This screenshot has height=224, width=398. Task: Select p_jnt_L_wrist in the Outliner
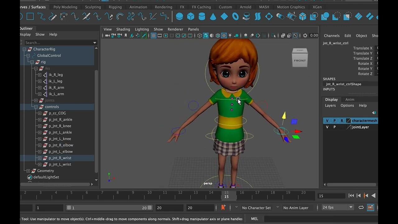point(59,164)
